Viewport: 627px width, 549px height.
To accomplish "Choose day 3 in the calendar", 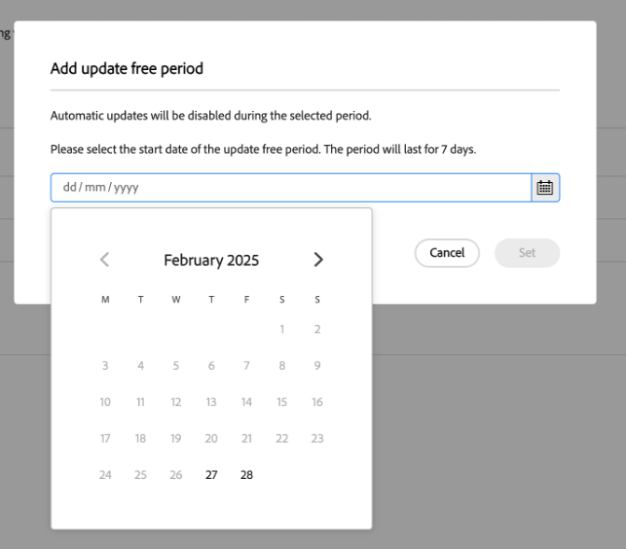I will [105, 366].
